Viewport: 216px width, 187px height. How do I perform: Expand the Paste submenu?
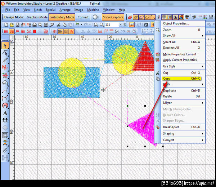[184, 84]
